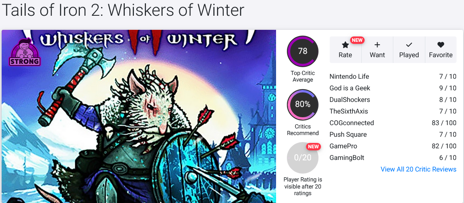Image resolution: width=464 pixels, height=203 pixels.
Task: Click the game cover art image
Action: coord(139,116)
